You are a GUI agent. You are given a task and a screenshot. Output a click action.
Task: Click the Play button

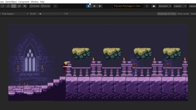pos(89,6)
